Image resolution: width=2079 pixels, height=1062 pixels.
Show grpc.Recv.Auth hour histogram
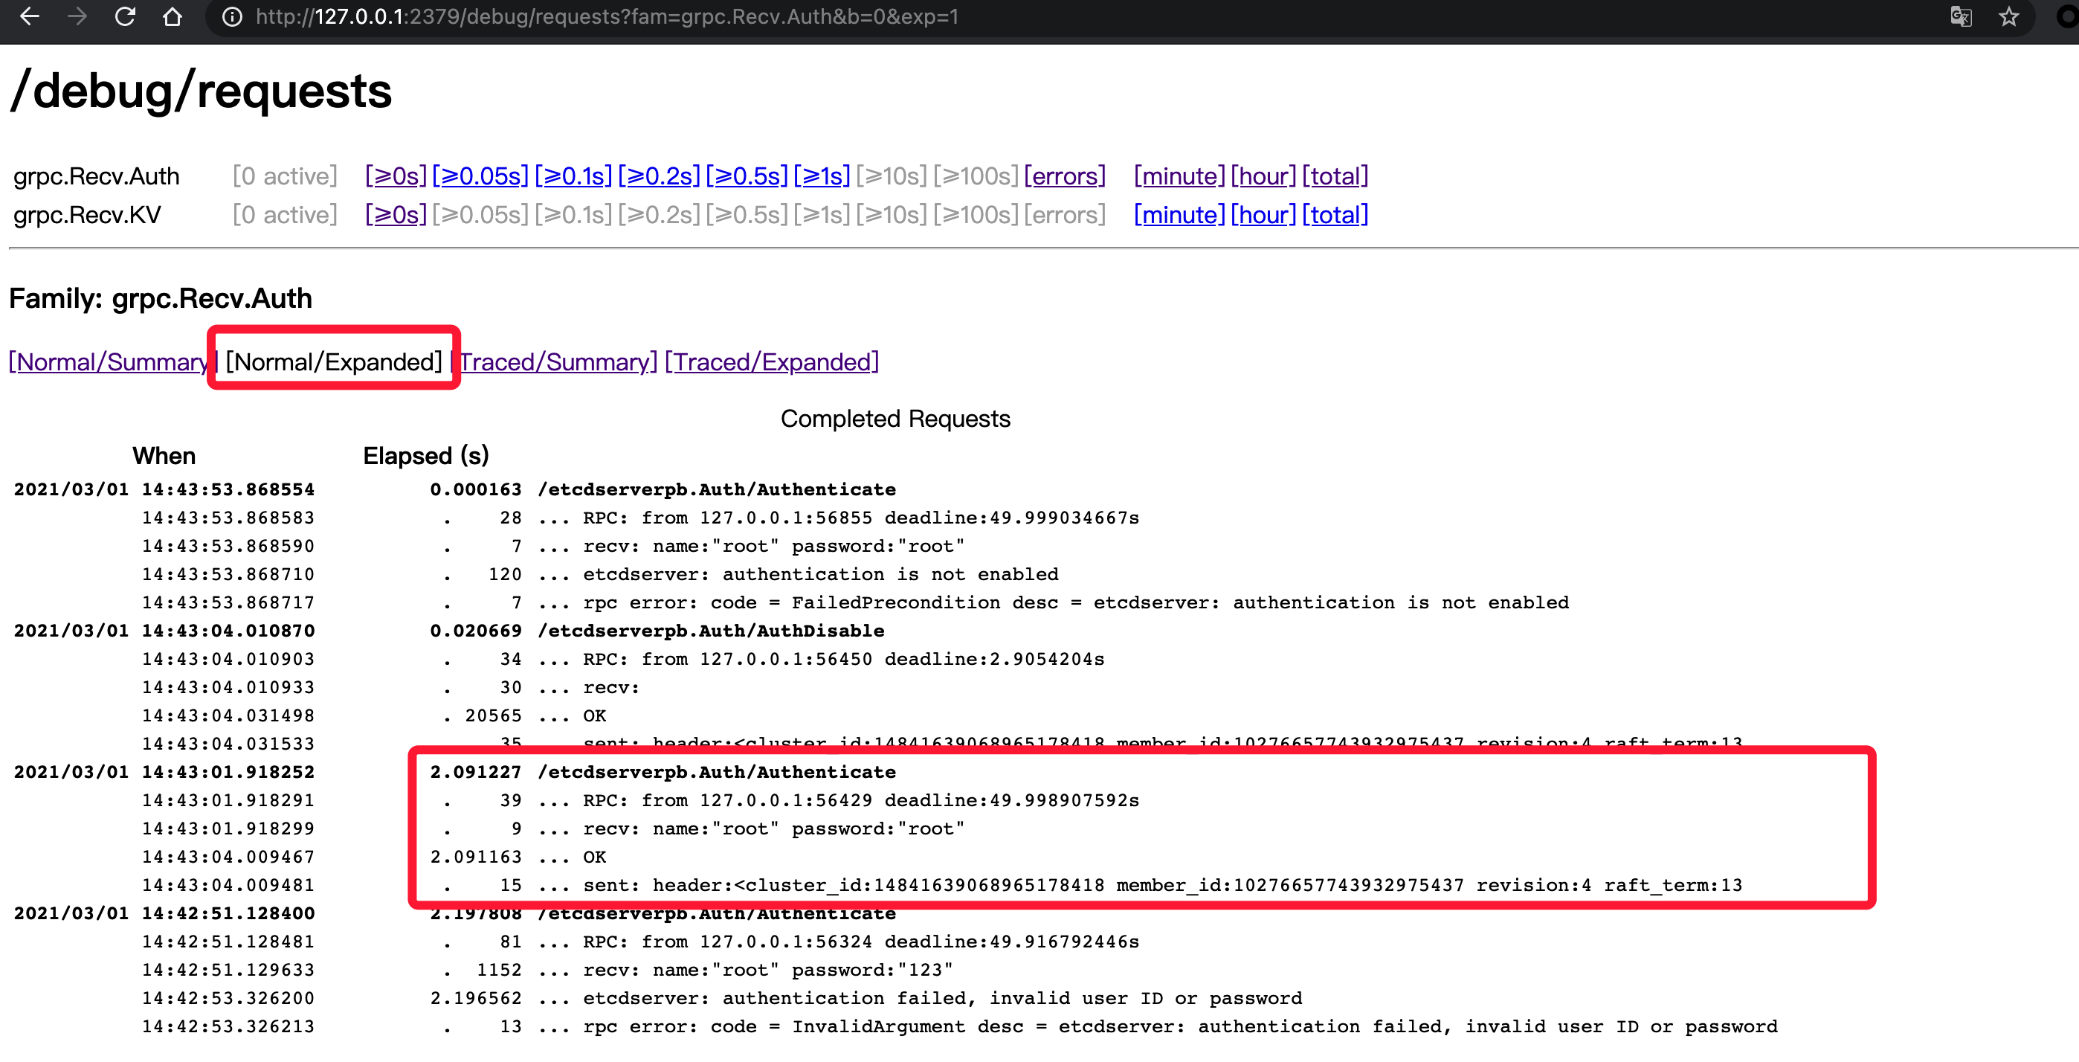coord(1263,176)
